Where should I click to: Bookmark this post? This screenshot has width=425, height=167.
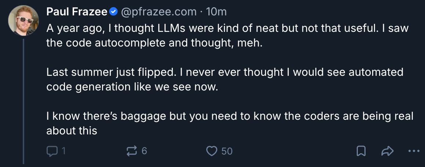click(x=361, y=151)
